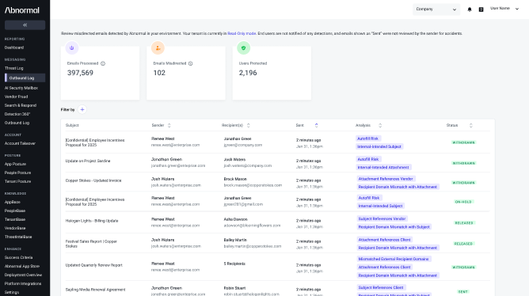The image size is (529, 296).
Task: Open PeopleBase in the sidebar
Action: [15, 211]
